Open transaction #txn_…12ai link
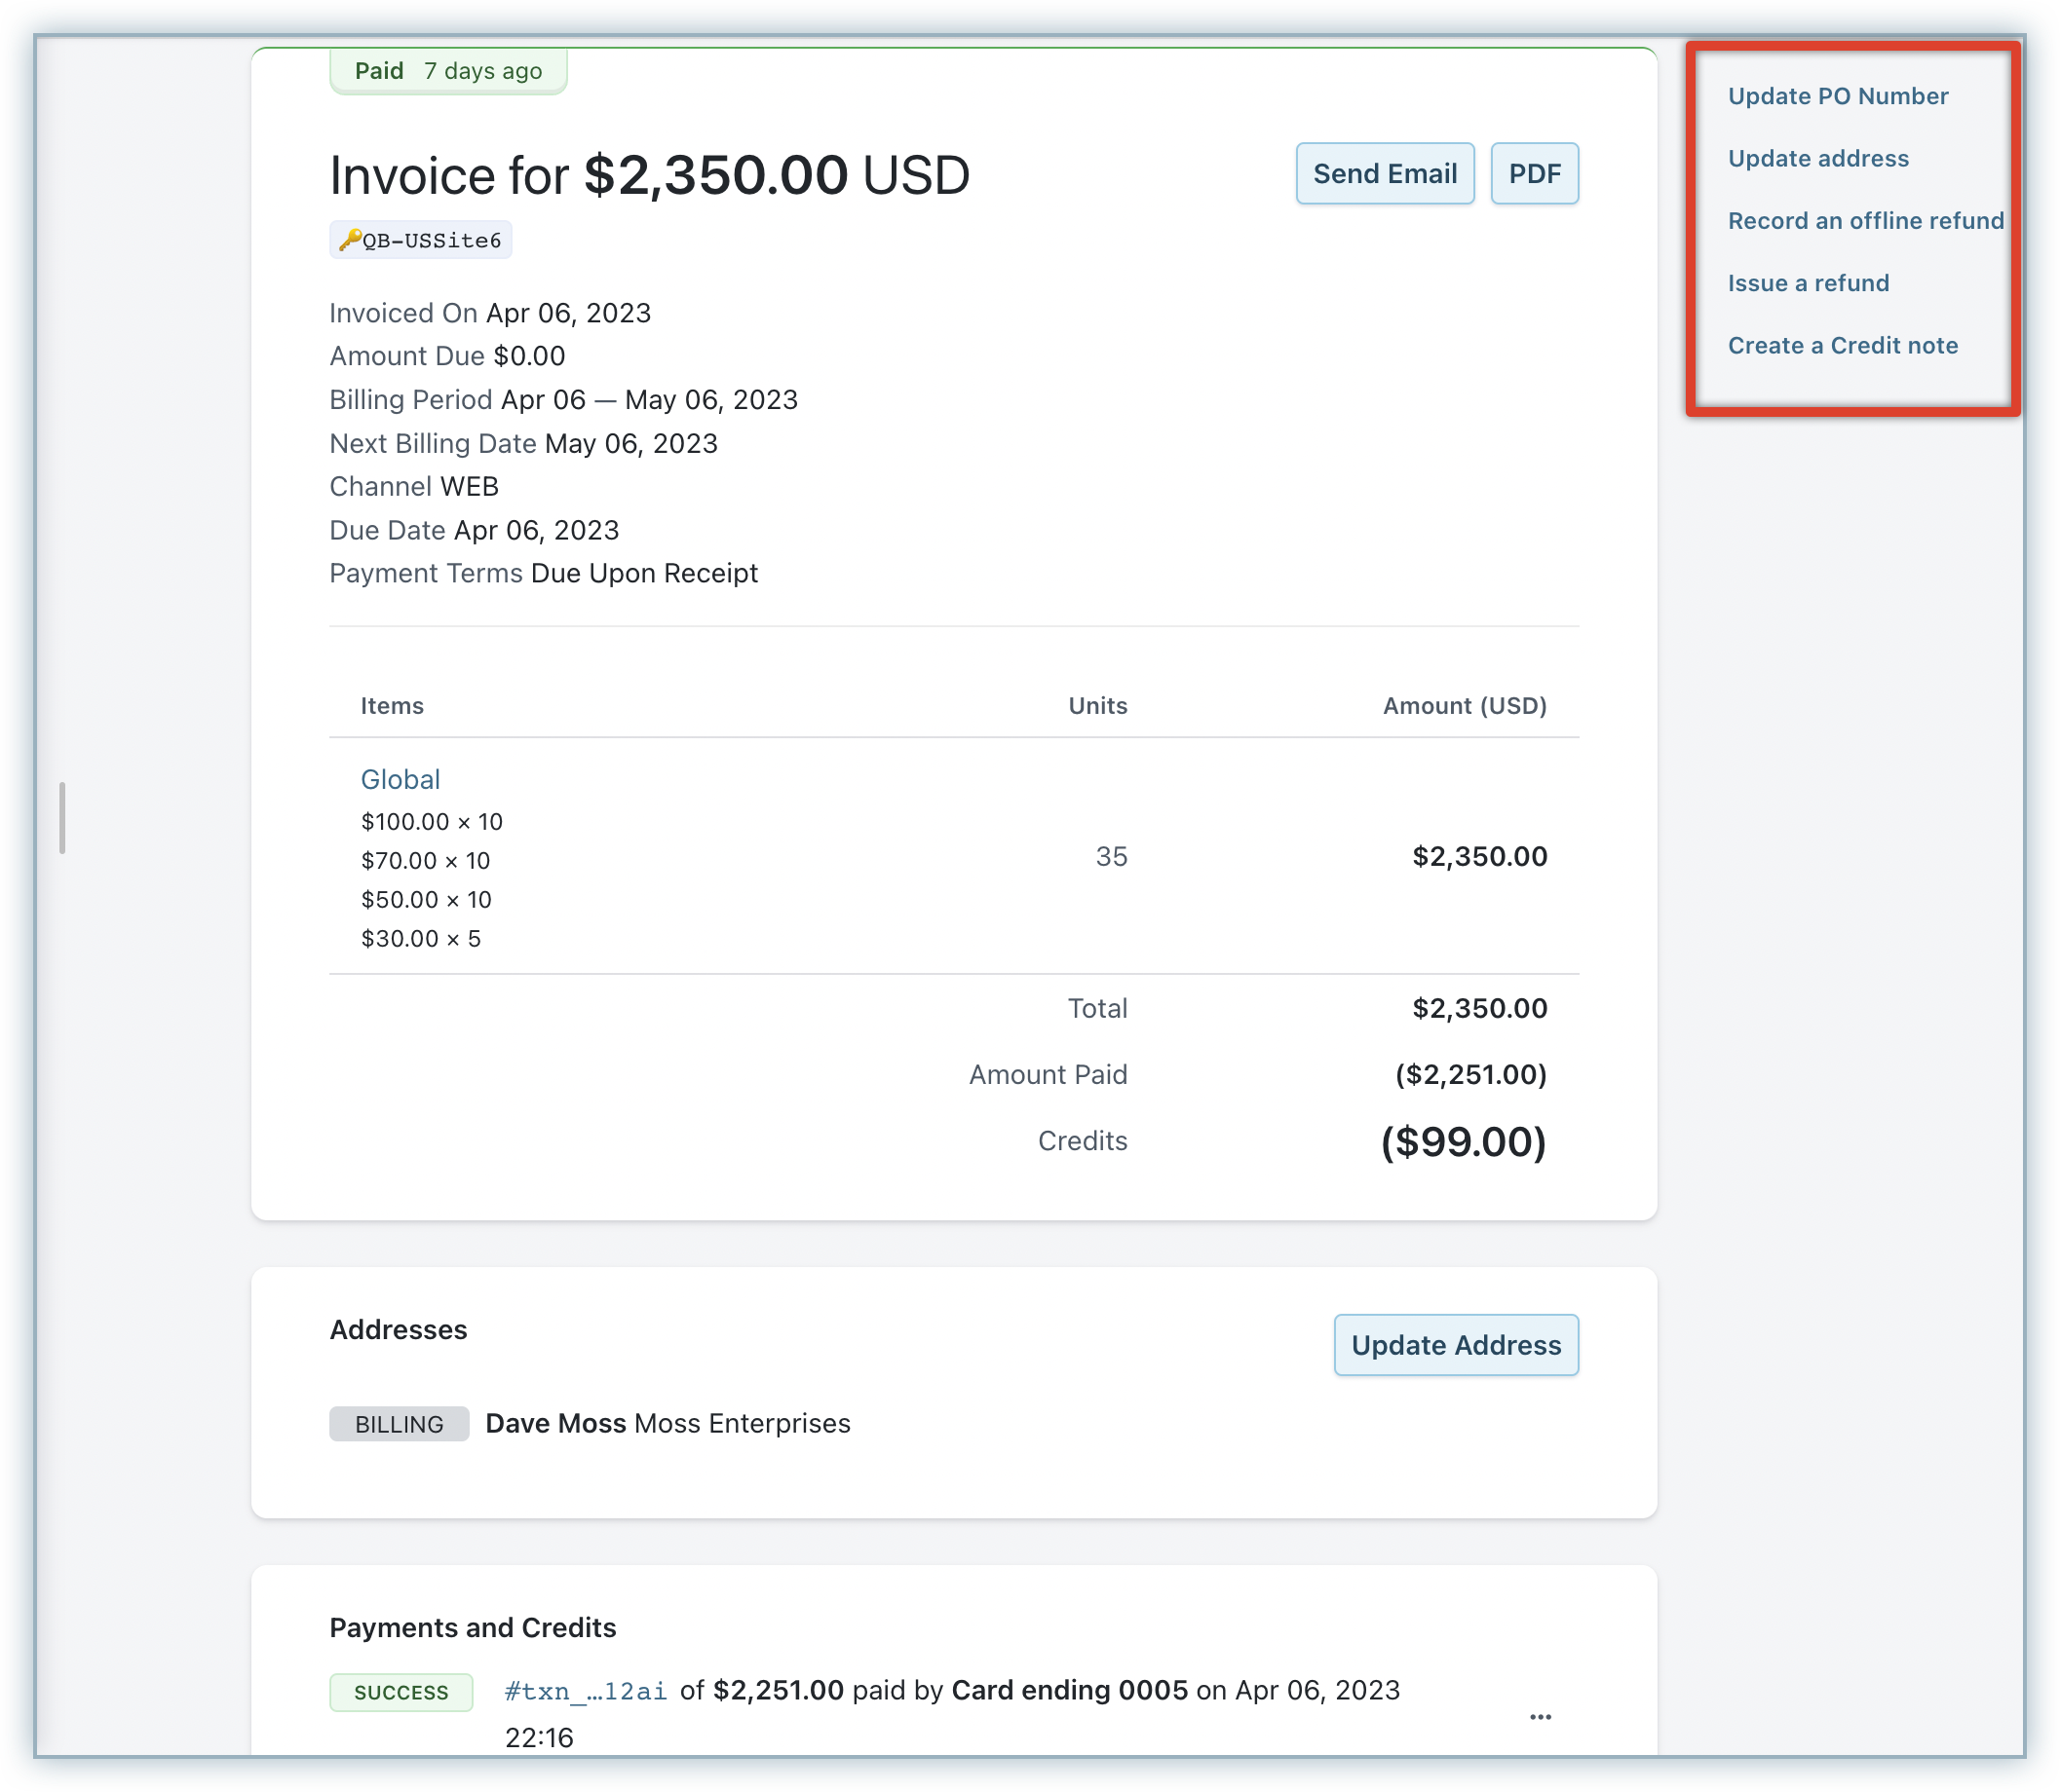2060x1792 pixels. [x=586, y=1691]
